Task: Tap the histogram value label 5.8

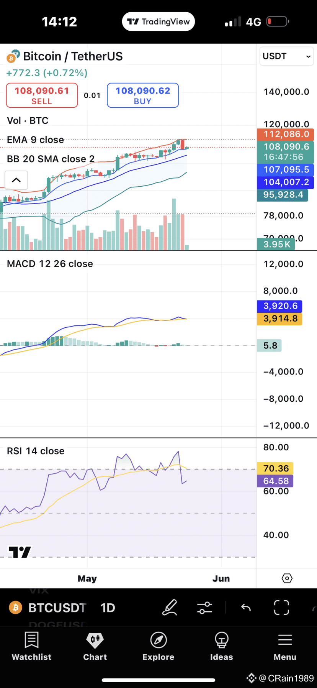Action: click(x=270, y=345)
